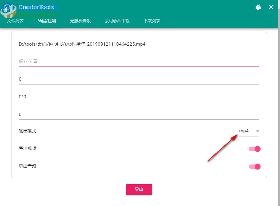Viewport: 280px width, 206px height.
Task: Open the 转码/压缩 tab
Action: click(47, 21)
